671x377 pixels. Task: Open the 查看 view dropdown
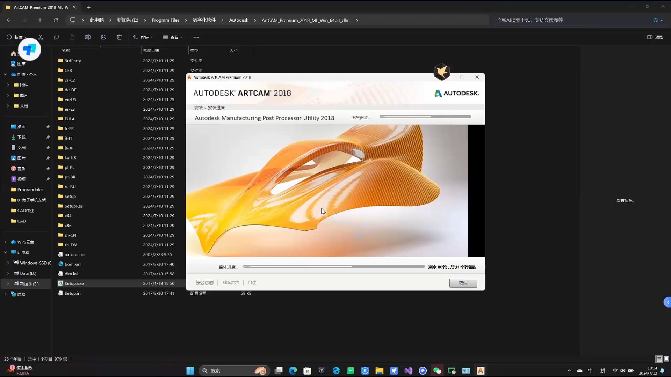point(173,37)
